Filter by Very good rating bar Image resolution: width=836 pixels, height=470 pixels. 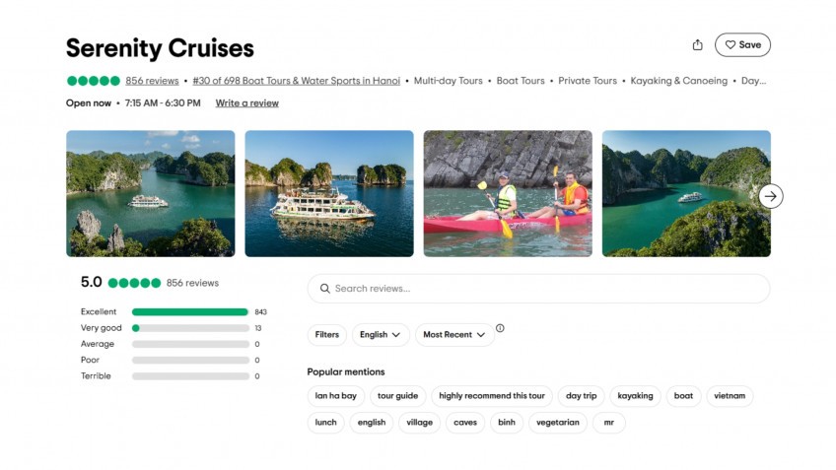tap(189, 328)
